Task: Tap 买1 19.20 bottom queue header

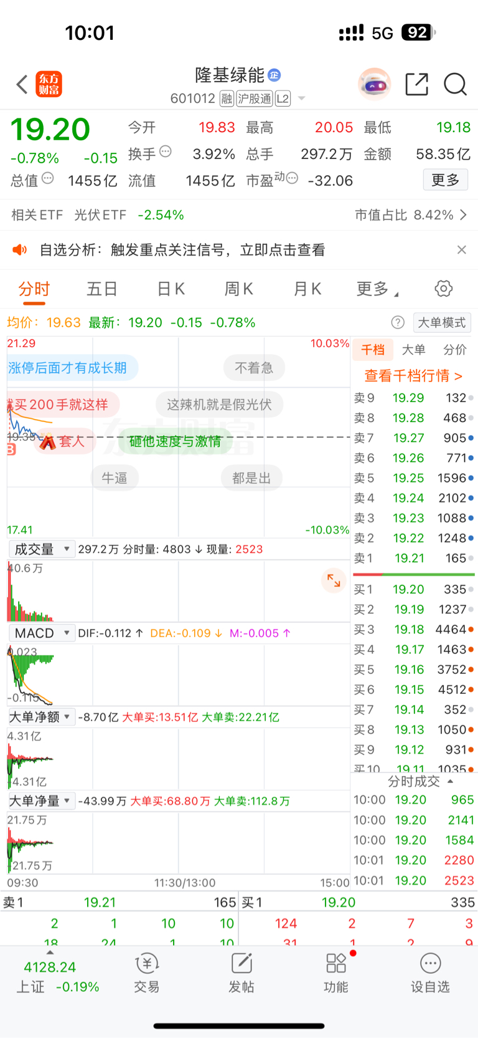Action: tap(358, 902)
